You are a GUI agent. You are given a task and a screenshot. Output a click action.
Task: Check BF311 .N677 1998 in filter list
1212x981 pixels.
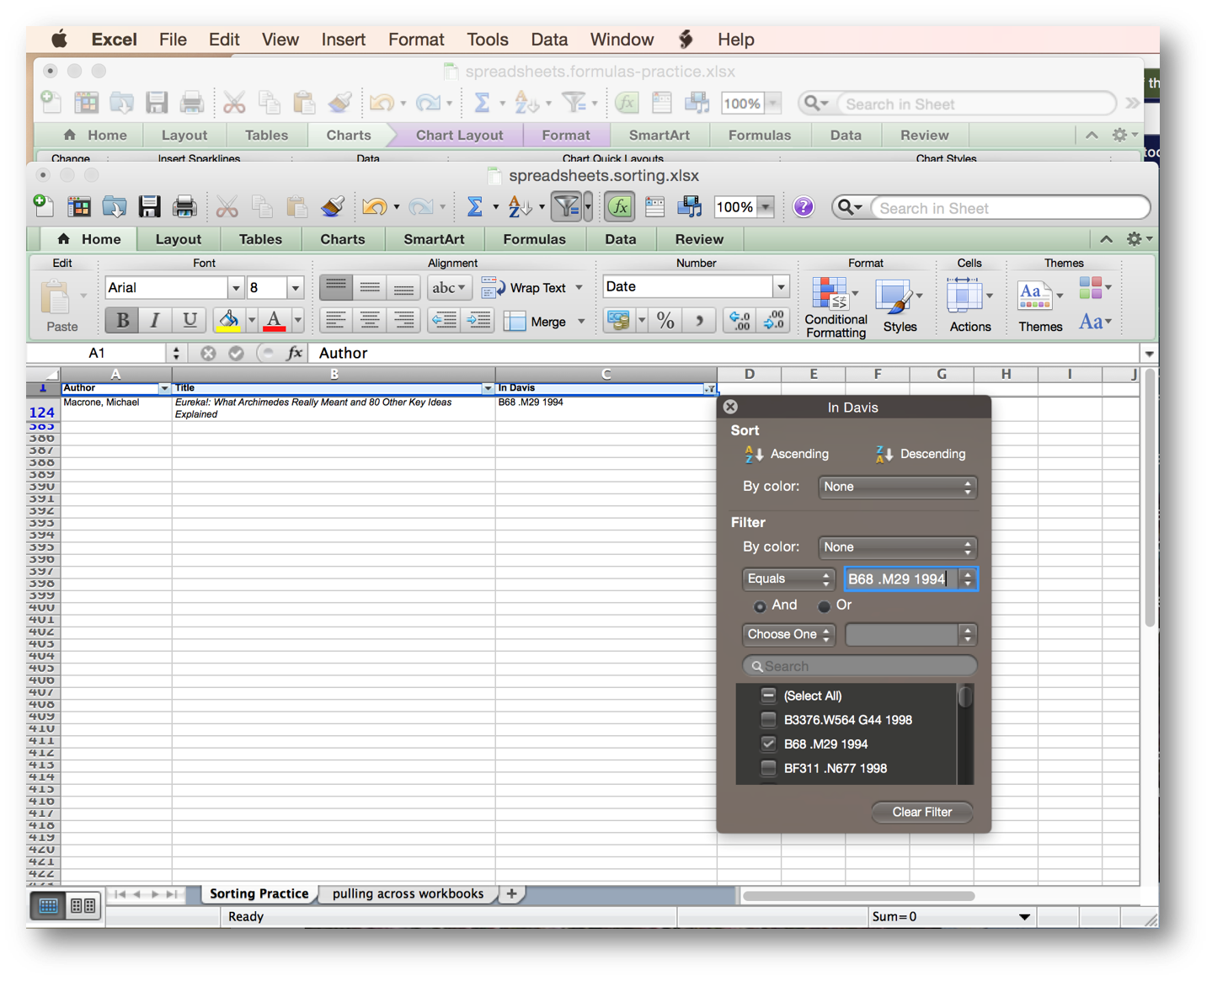click(x=768, y=767)
